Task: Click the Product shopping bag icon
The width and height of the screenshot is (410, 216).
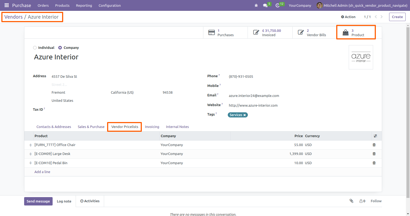Action: (345, 33)
